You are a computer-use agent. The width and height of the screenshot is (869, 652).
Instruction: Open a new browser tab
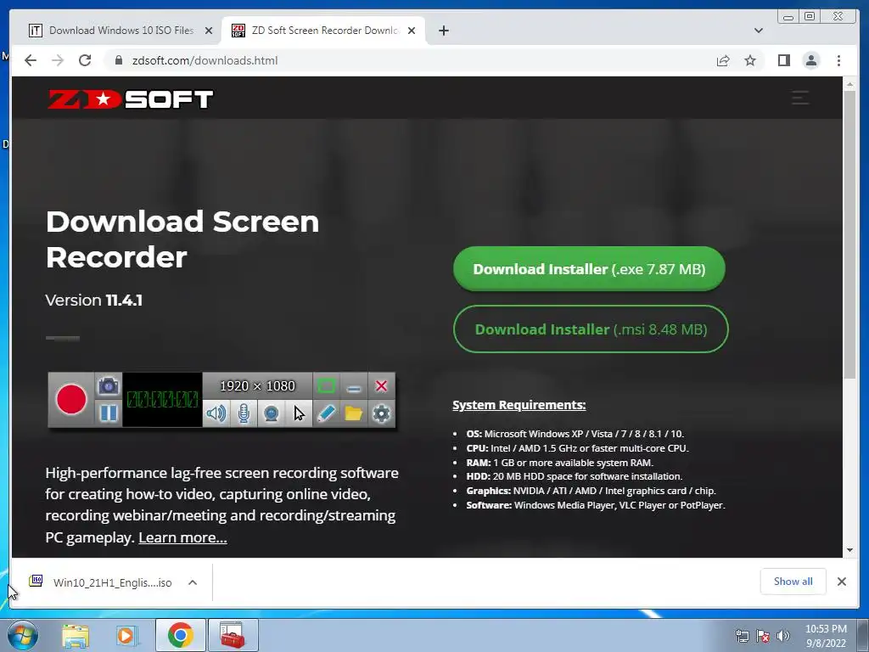click(x=444, y=31)
